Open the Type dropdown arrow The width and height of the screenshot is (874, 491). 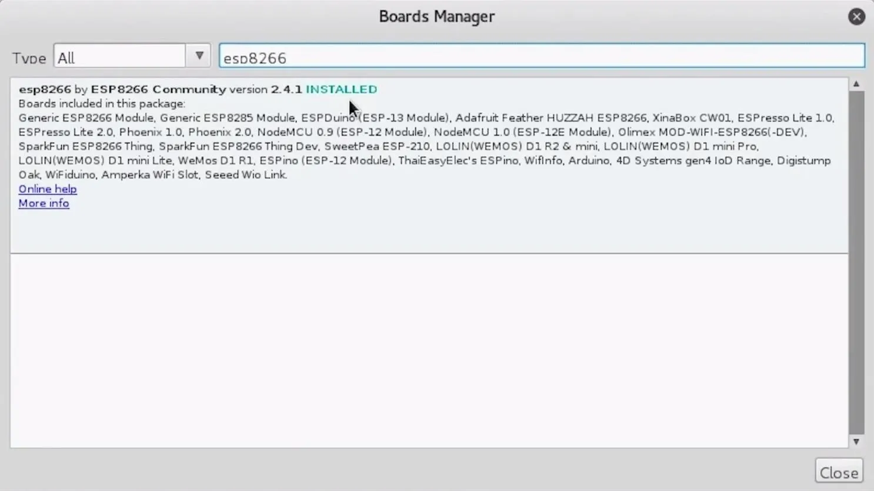coord(199,56)
